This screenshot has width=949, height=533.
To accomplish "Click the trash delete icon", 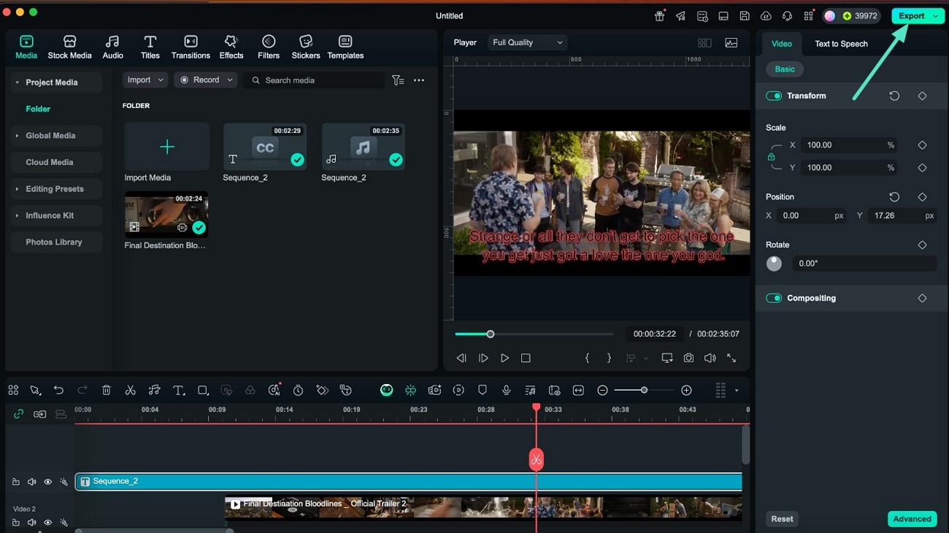I will (107, 391).
